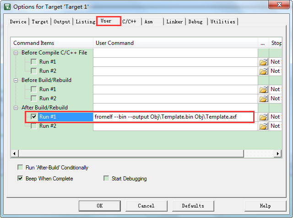Click left arrow of horizontal scrollbar
Image resolution: width=293 pixels, height=218 pixels.
click(x=15, y=154)
